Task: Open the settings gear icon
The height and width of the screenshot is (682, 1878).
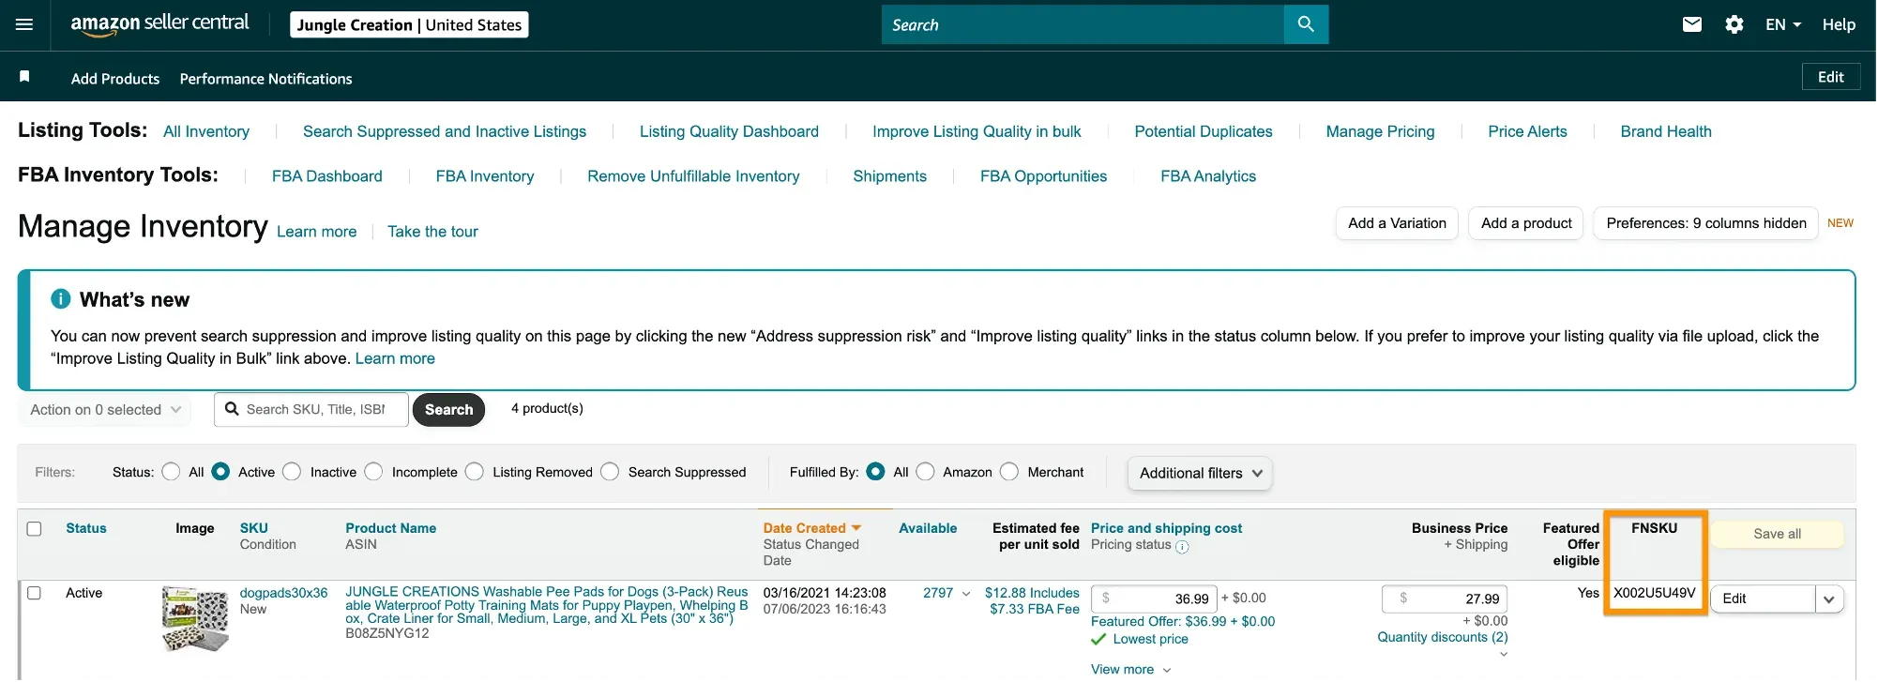Action: [1734, 24]
